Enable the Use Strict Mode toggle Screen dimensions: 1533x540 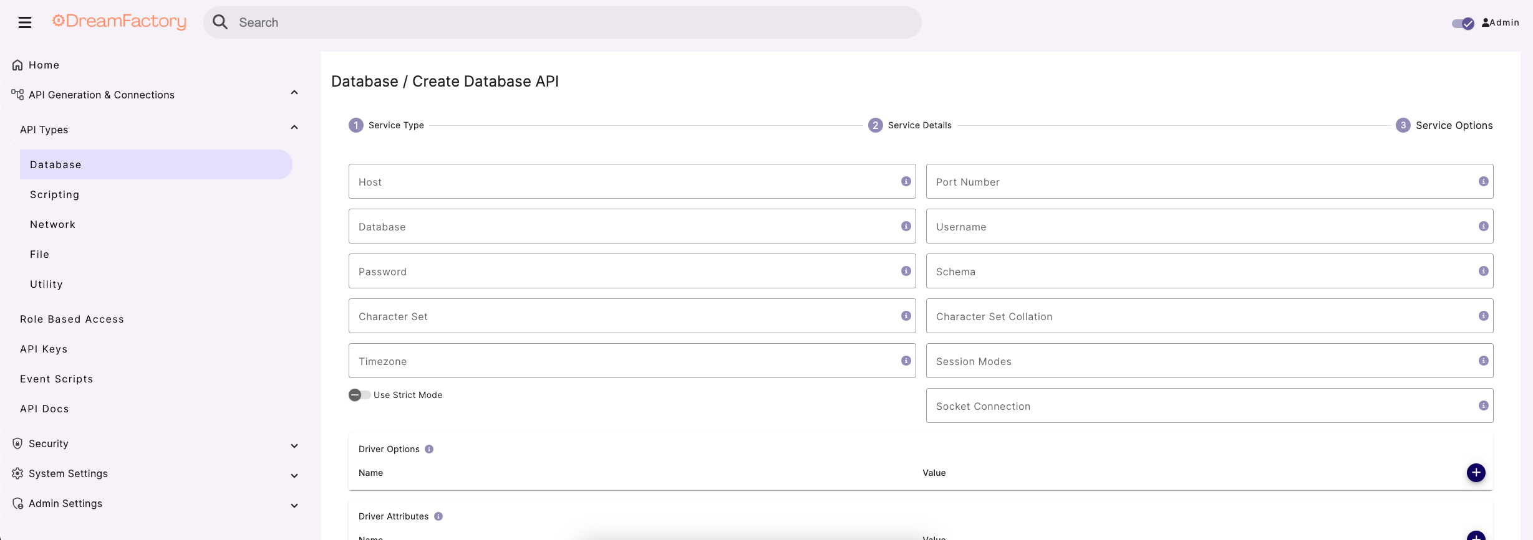point(359,395)
